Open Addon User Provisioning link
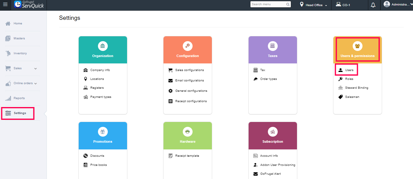413x179 pixels. click(x=278, y=165)
